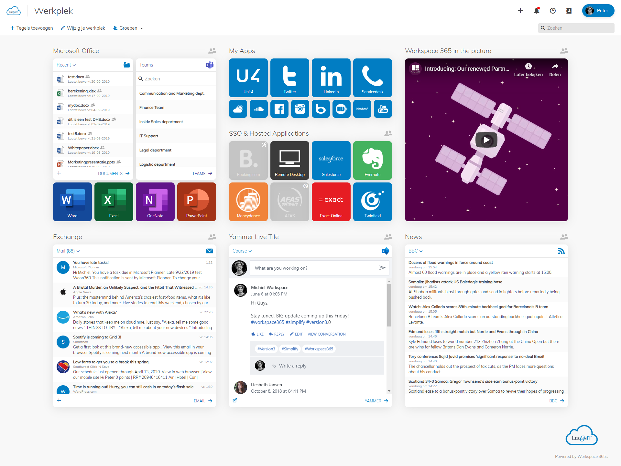Open the Peter user menu

pyautogui.click(x=598, y=11)
